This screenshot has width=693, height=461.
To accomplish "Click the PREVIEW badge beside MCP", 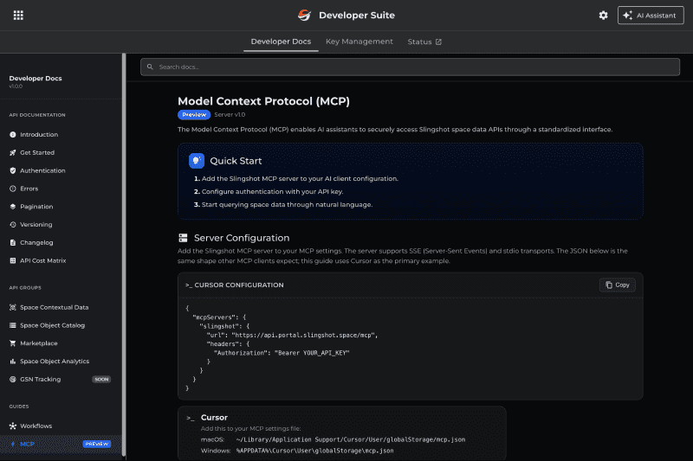I will tap(97, 445).
